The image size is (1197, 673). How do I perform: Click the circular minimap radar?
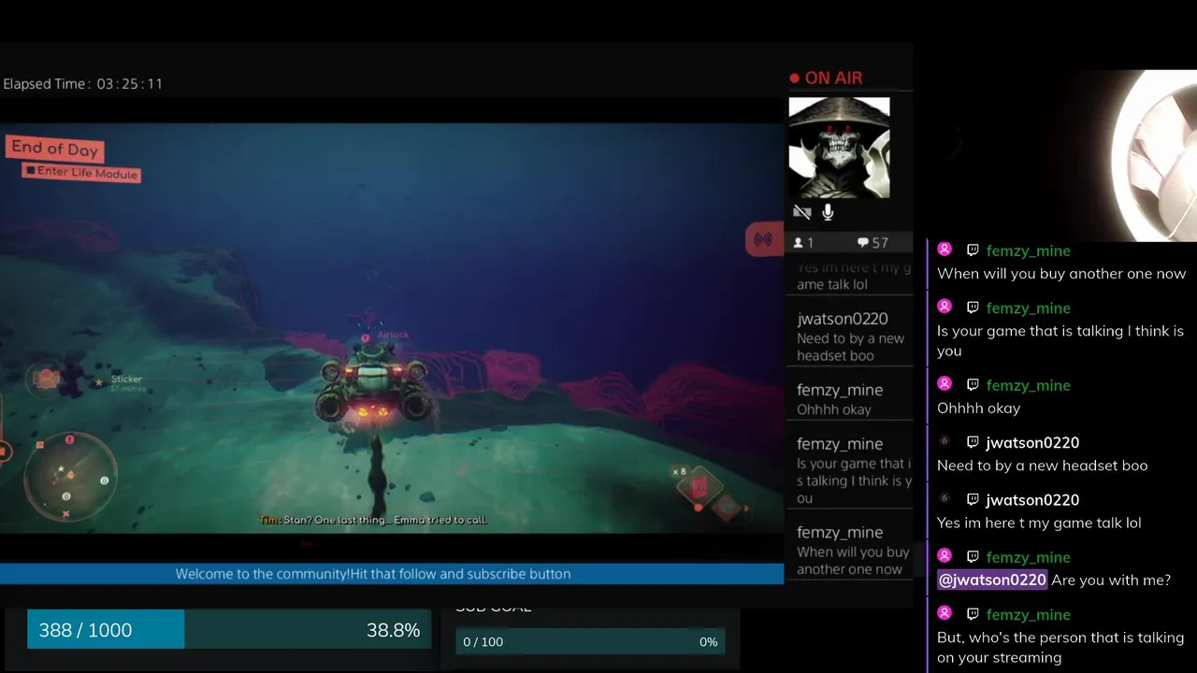[x=71, y=475]
